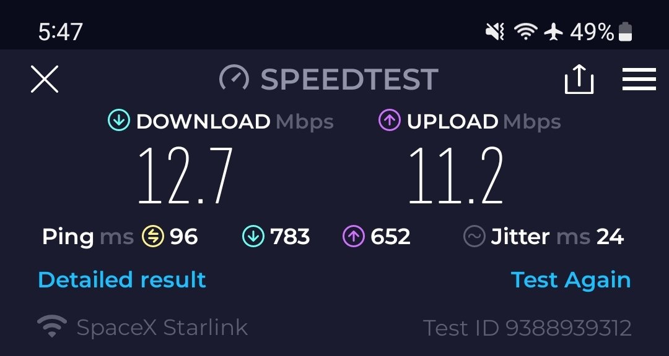The image size is (669, 356).
Task: Tap the 11.2 upload speed value
Action: (456, 176)
